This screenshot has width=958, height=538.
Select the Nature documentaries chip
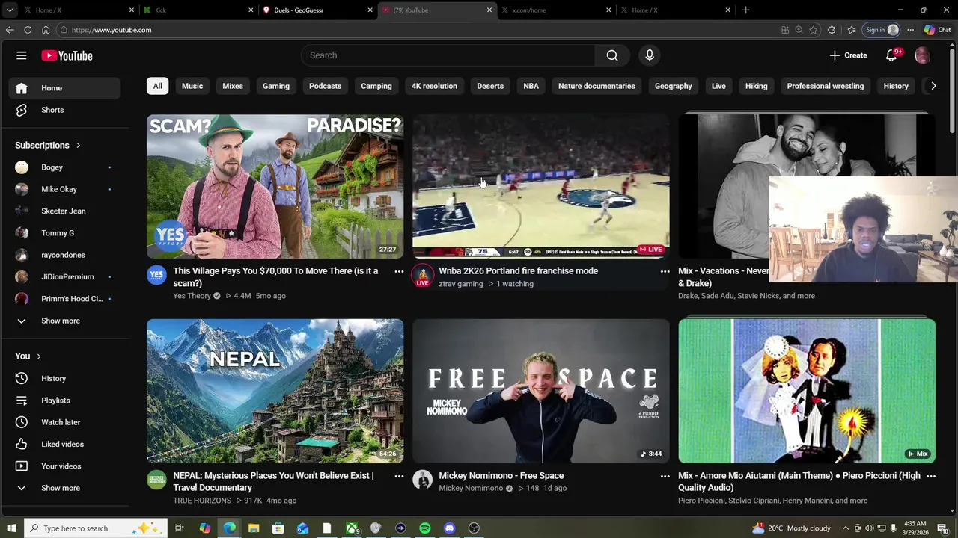(x=597, y=86)
